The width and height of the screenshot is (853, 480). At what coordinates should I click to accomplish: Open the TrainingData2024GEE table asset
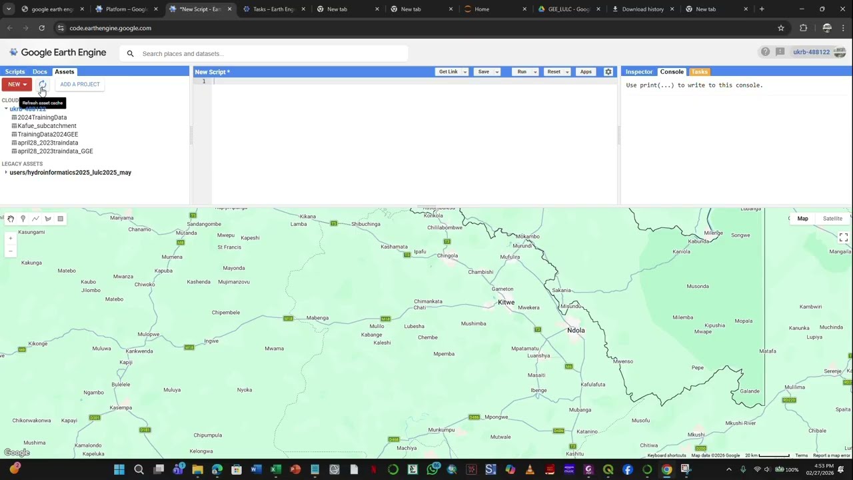coord(47,135)
